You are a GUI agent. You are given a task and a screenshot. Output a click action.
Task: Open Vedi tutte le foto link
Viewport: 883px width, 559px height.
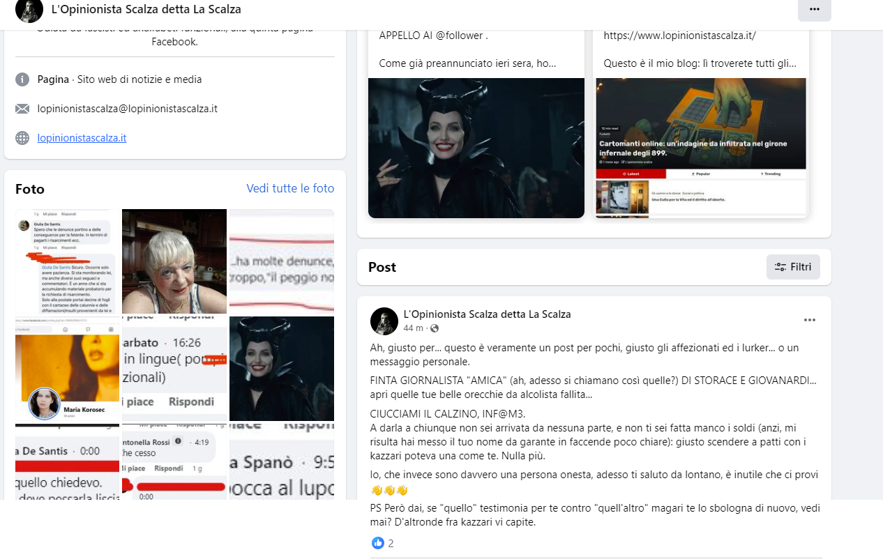tap(290, 188)
